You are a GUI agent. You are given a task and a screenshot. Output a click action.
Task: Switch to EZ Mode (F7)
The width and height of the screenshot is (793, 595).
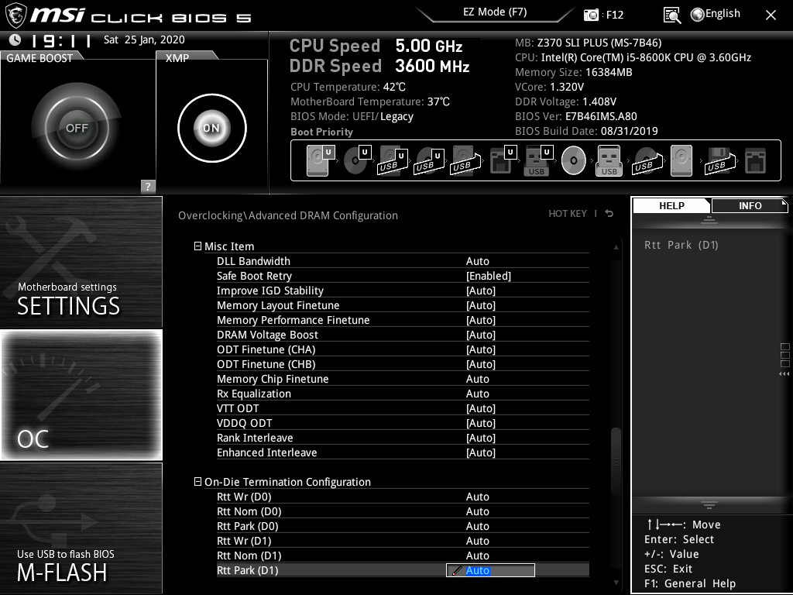click(495, 12)
